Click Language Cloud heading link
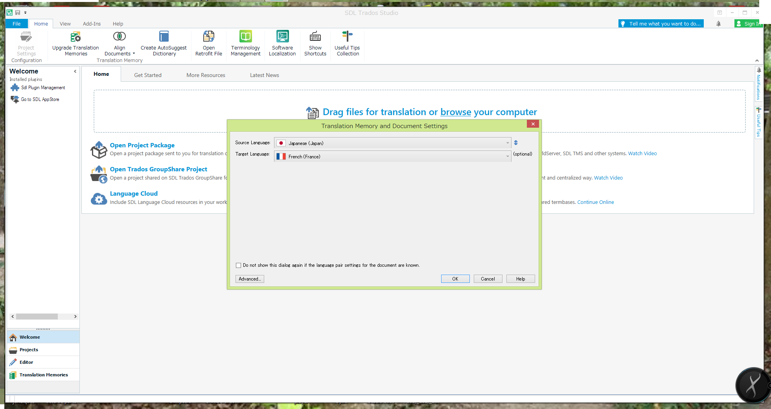Screen dimensions: 771x409 (134, 194)
